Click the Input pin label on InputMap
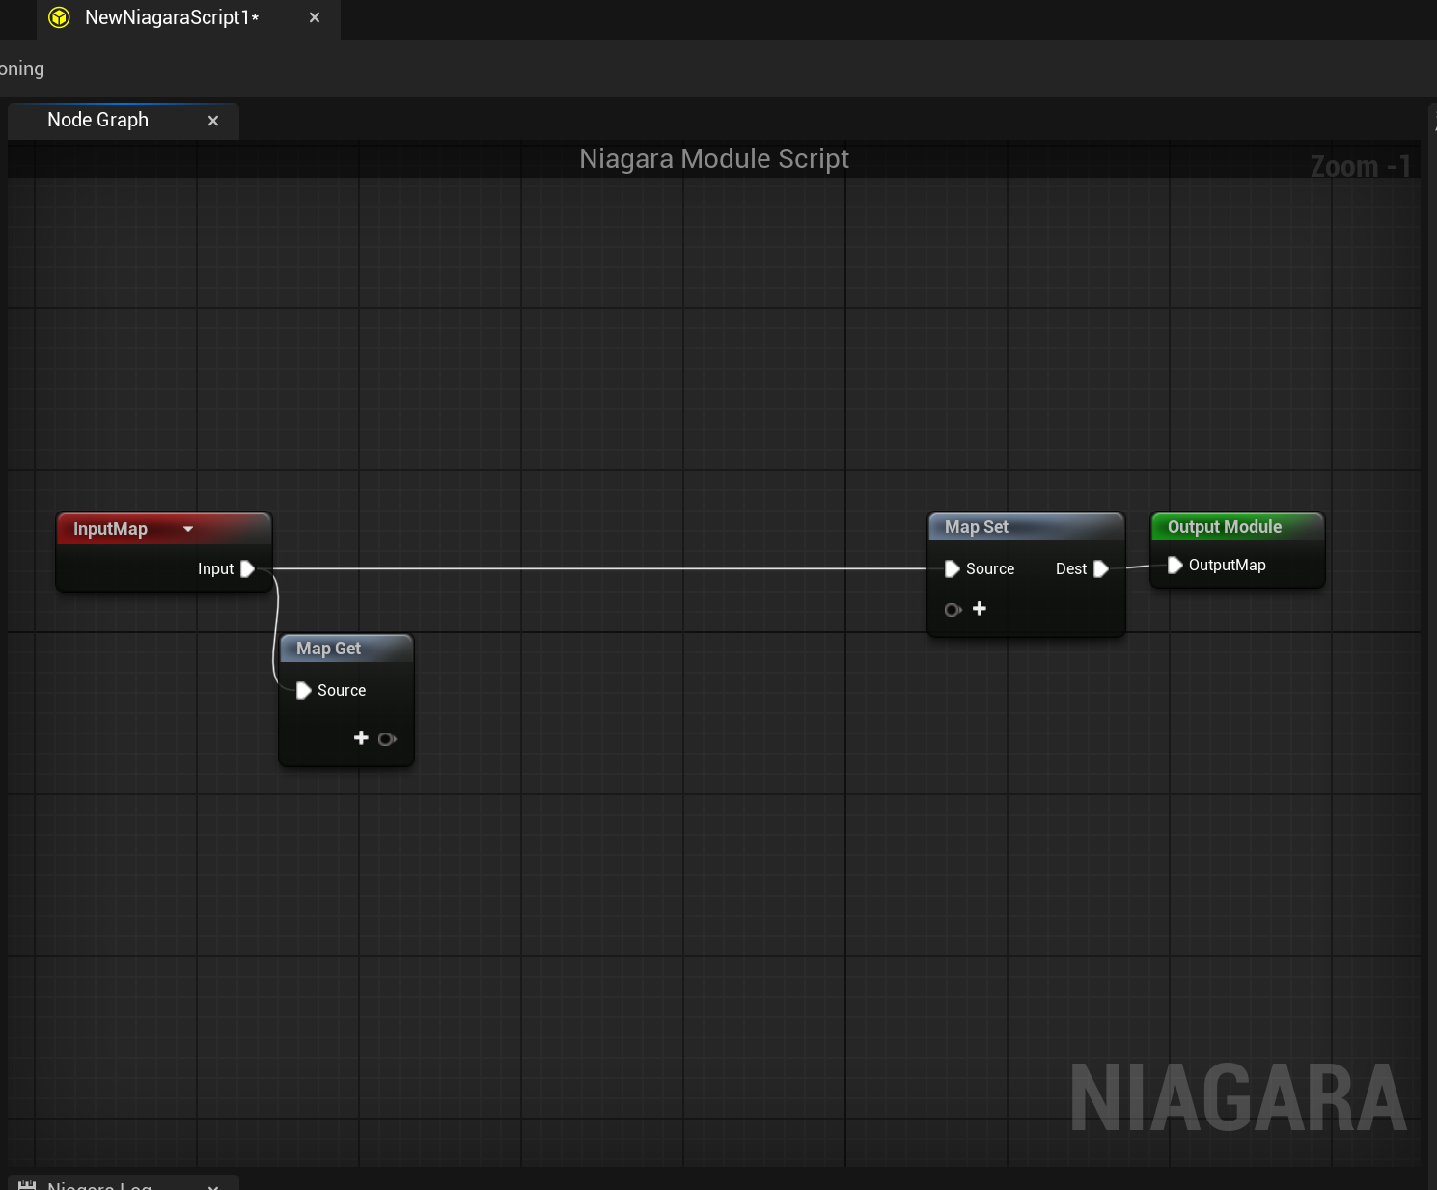 pyautogui.click(x=215, y=569)
